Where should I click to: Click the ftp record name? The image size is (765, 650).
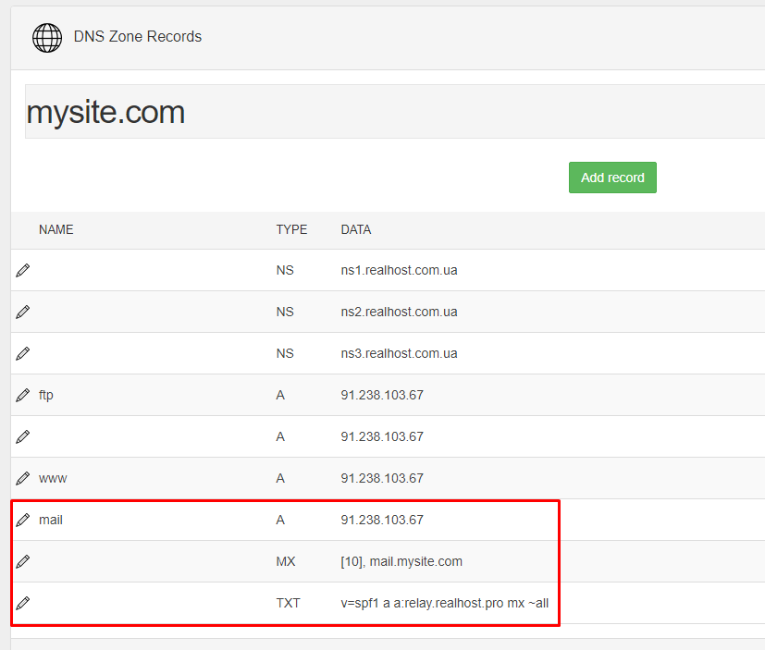[46, 395]
